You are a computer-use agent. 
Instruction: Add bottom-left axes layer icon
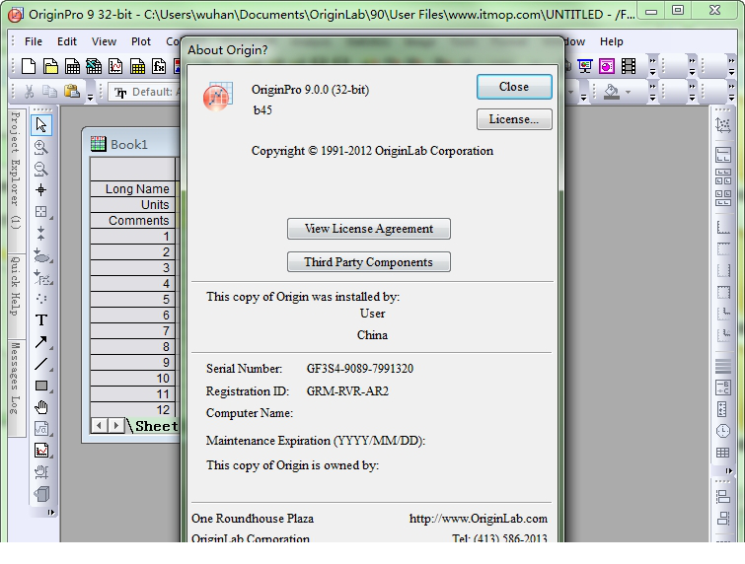click(723, 227)
